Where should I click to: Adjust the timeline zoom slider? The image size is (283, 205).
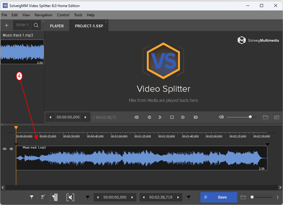coord(262,197)
